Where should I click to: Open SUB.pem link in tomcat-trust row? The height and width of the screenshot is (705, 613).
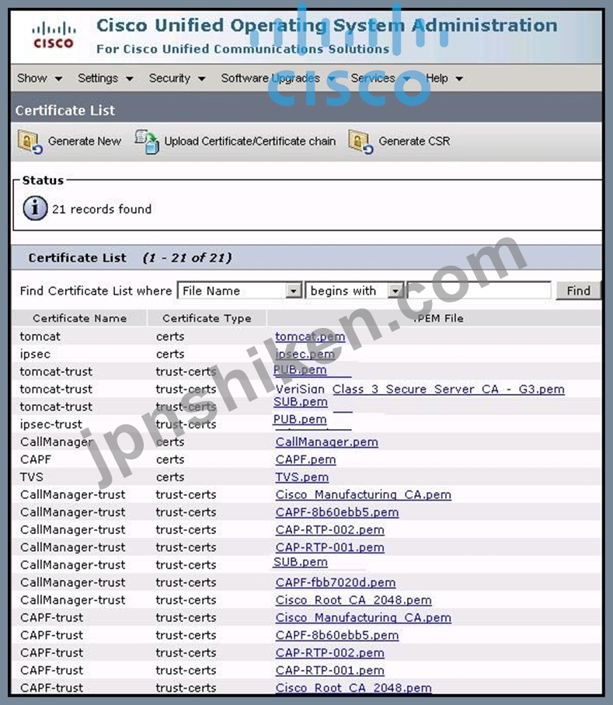click(300, 402)
